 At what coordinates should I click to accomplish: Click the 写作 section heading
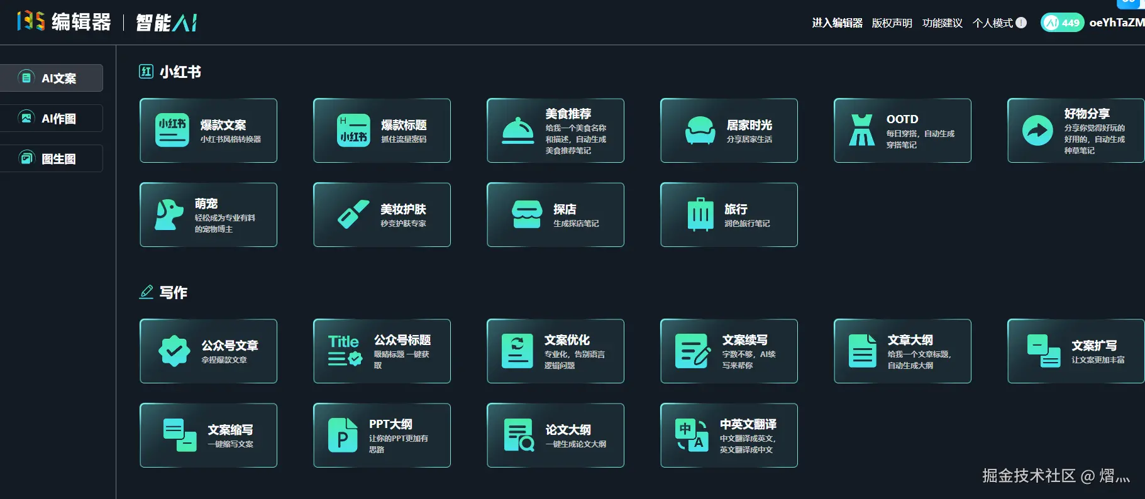click(x=174, y=292)
